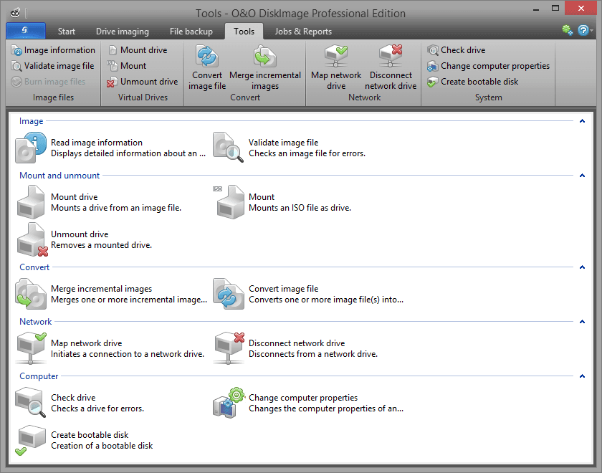Click the Map network drive ribbon icon
The image size is (602, 473).
point(336,57)
